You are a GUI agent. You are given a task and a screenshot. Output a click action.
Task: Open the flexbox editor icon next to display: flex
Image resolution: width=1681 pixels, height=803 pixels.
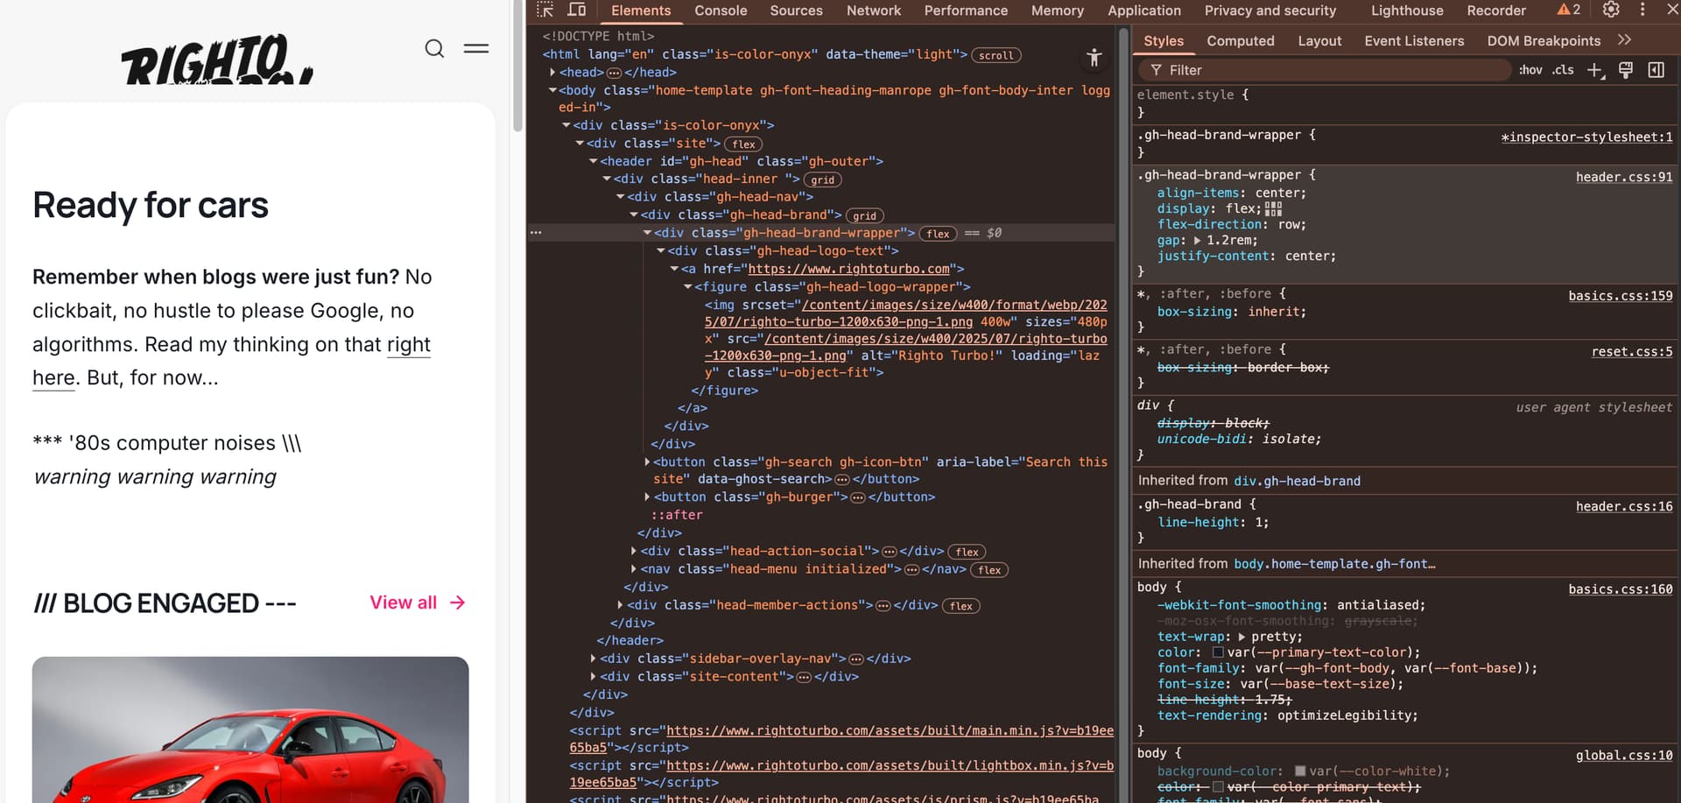click(x=1274, y=209)
